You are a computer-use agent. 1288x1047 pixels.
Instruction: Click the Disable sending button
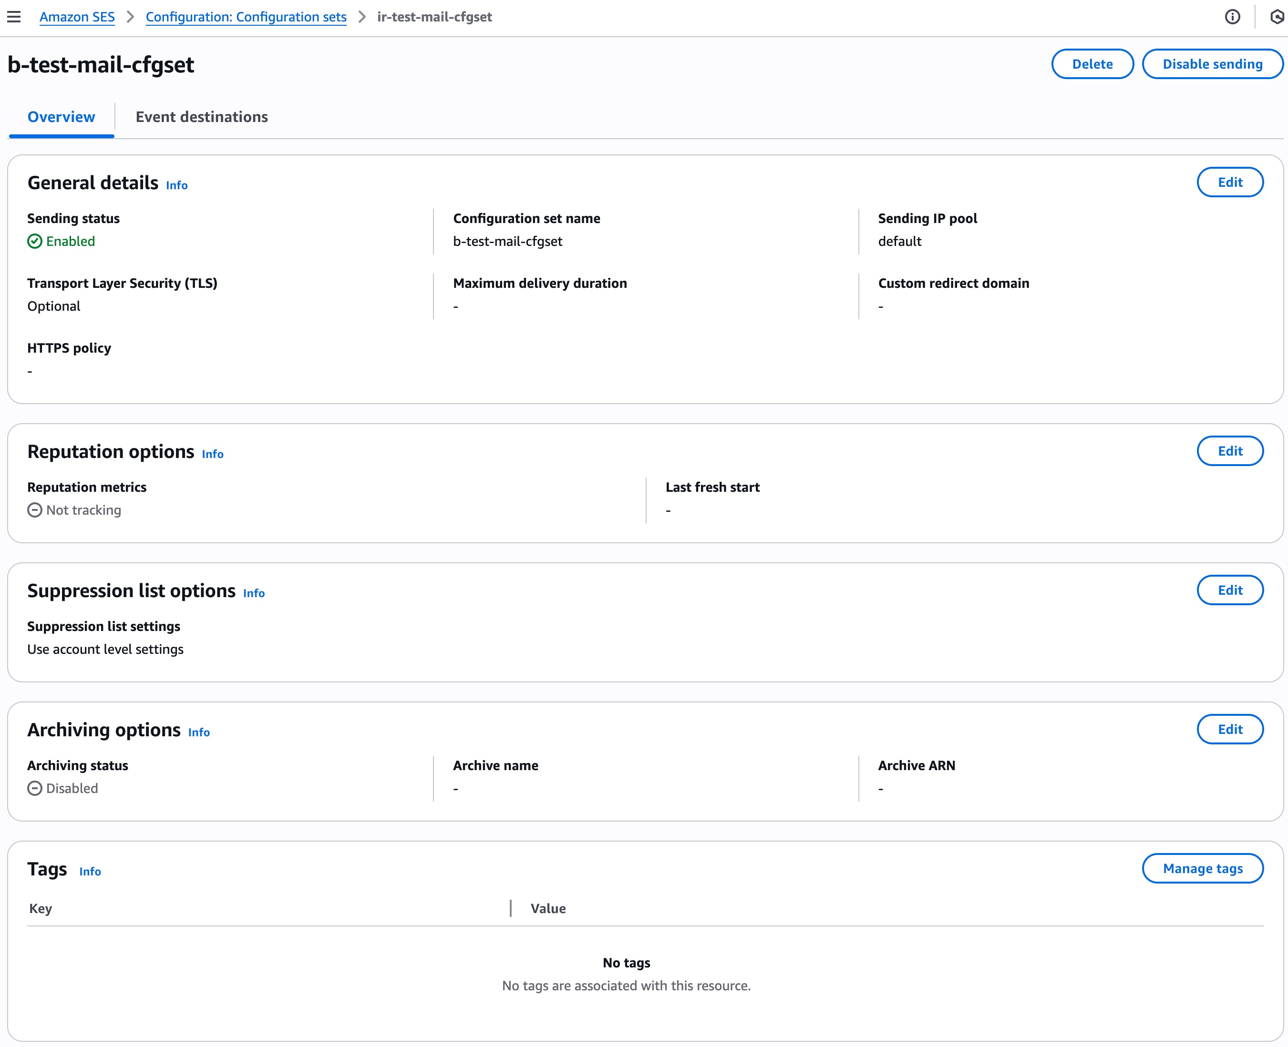(x=1212, y=64)
